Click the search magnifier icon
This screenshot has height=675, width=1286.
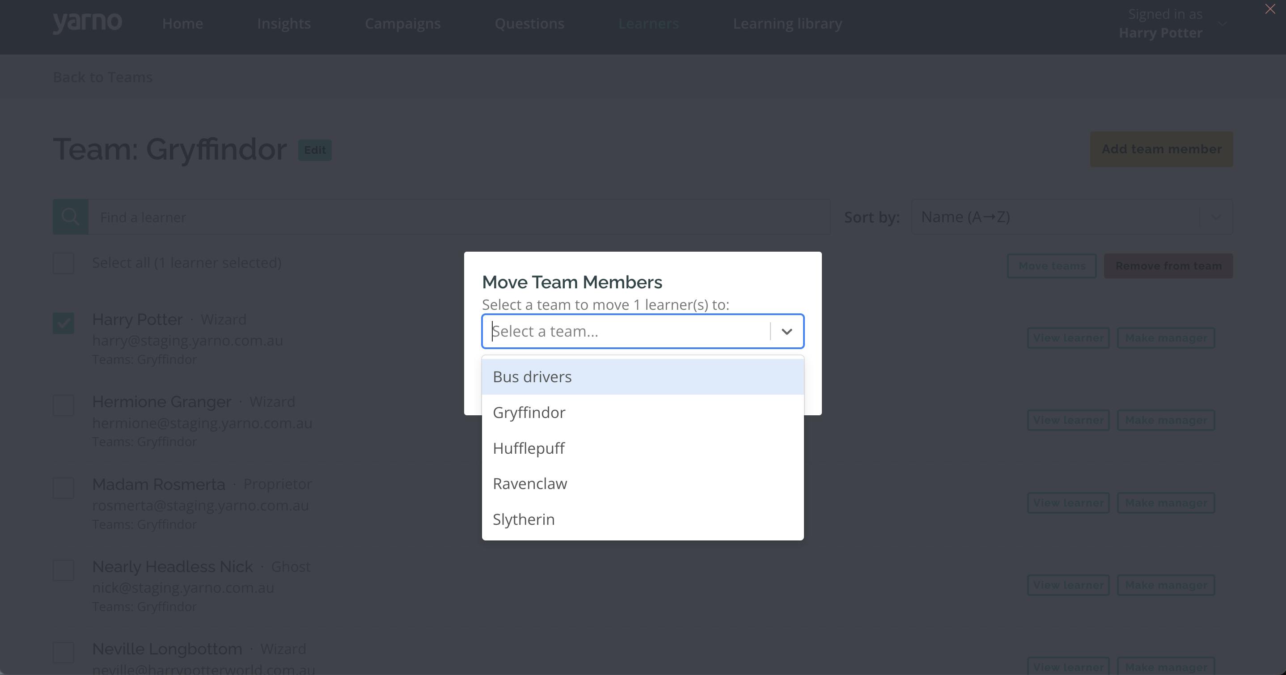click(x=70, y=217)
